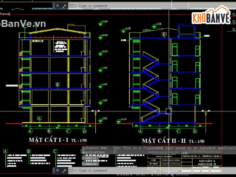Image resolution: width=236 pixels, height=177 pixels.
Task: Select callout tag B inside section I-I
Action: point(58,84)
